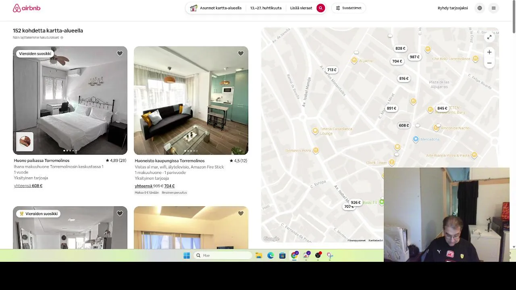
Task: Edit the Asunnot kartta-alueella location field
Action: [x=216, y=8]
